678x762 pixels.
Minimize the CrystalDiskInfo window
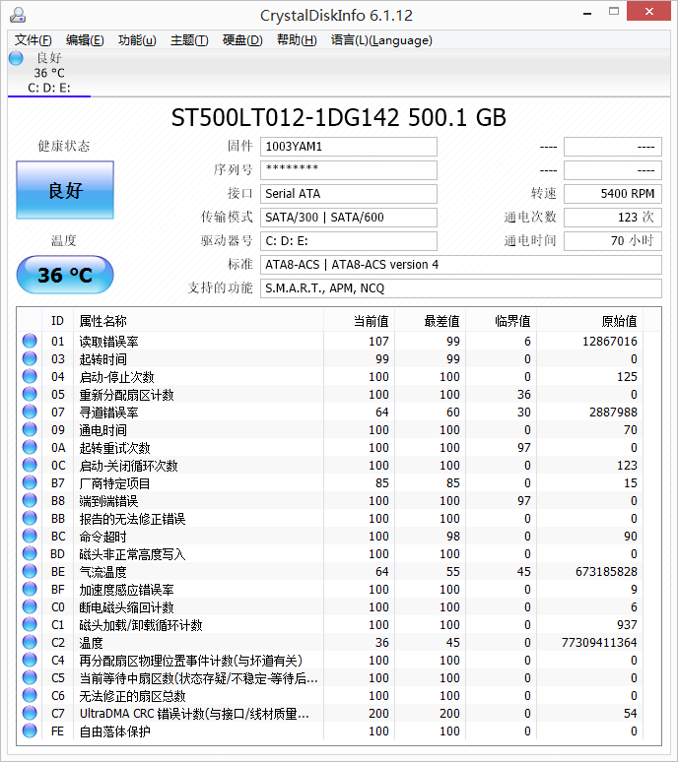click(587, 12)
